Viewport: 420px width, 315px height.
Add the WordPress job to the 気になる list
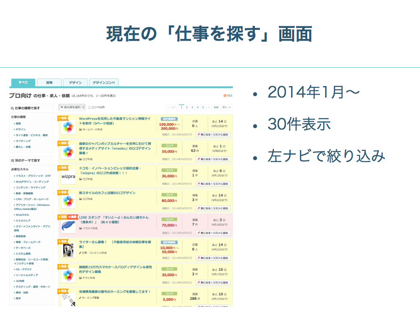[x=213, y=135]
